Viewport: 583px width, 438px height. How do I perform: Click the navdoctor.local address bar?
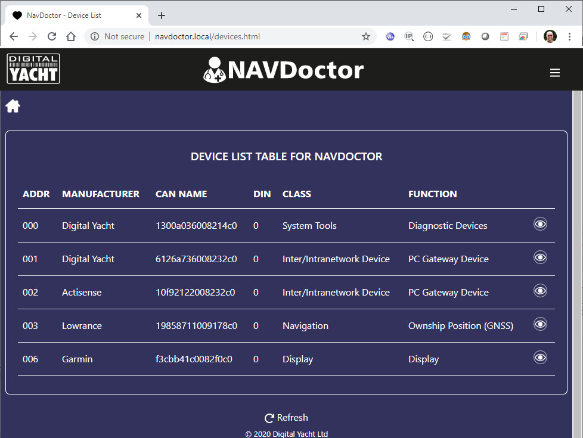(x=238, y=36)
